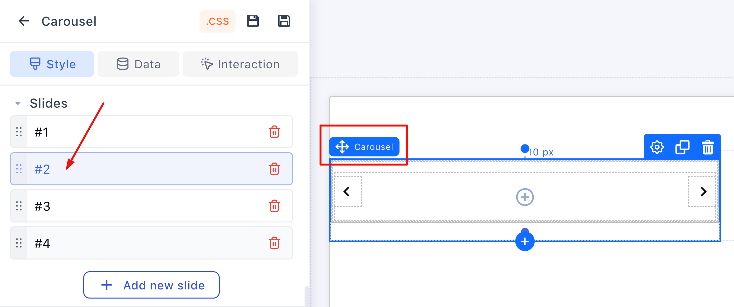The image size is (734, 307).
Task: Open the Interaction tab
Action: click(x=240, y=64)
